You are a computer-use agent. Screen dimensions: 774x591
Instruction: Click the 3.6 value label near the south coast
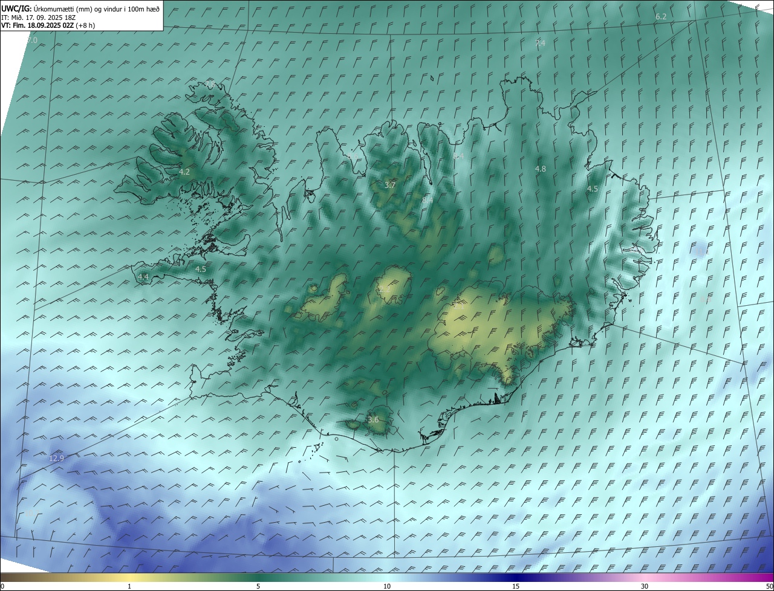pyautogui.click(x=373, y=420)
